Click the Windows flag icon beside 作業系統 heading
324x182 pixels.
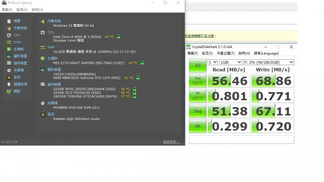click(43, 21)
